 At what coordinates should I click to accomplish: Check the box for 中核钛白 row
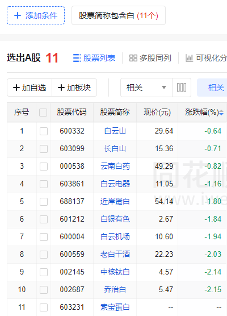click(44, 272)
